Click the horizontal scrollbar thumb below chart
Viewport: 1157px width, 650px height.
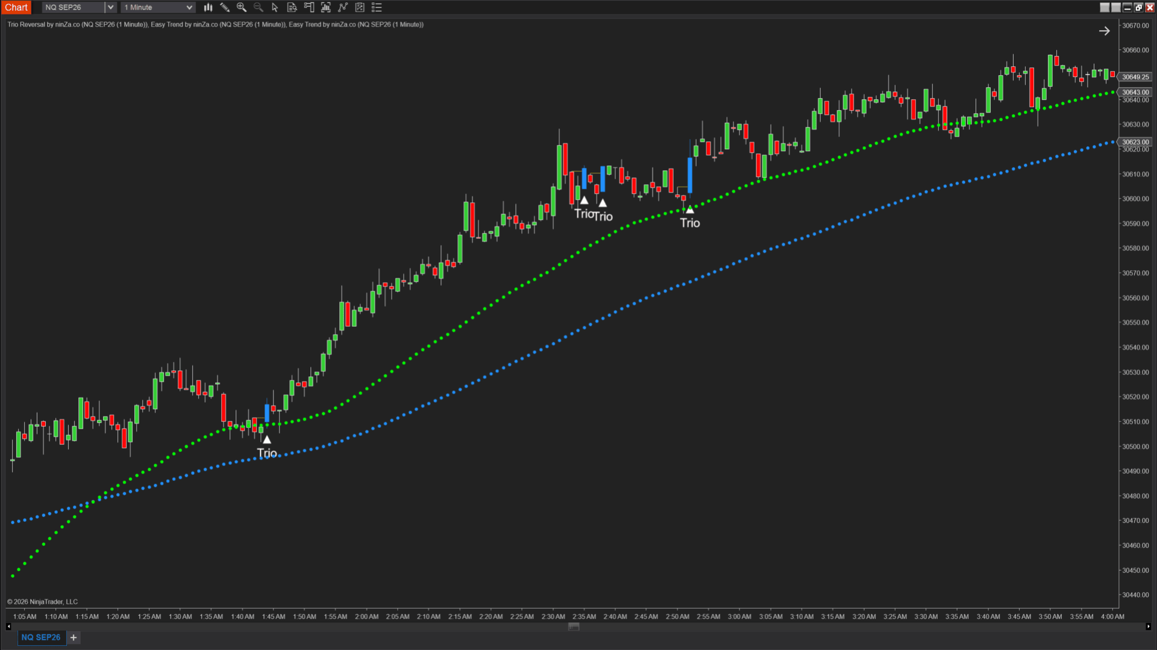574,627
